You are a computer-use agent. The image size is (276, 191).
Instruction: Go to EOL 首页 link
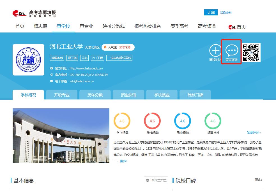(237, 27)
